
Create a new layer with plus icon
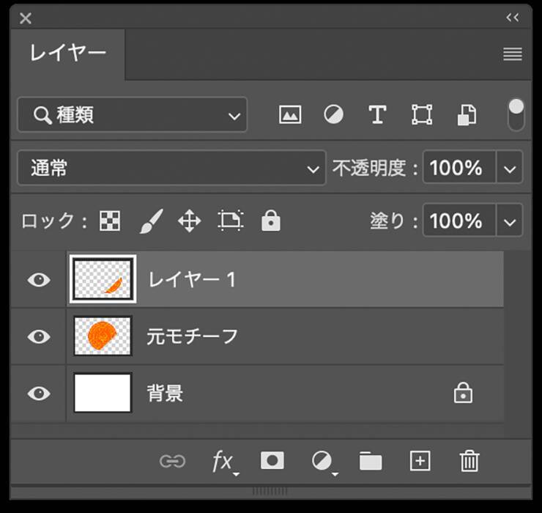pyautogui.click(x=420, y=460)
